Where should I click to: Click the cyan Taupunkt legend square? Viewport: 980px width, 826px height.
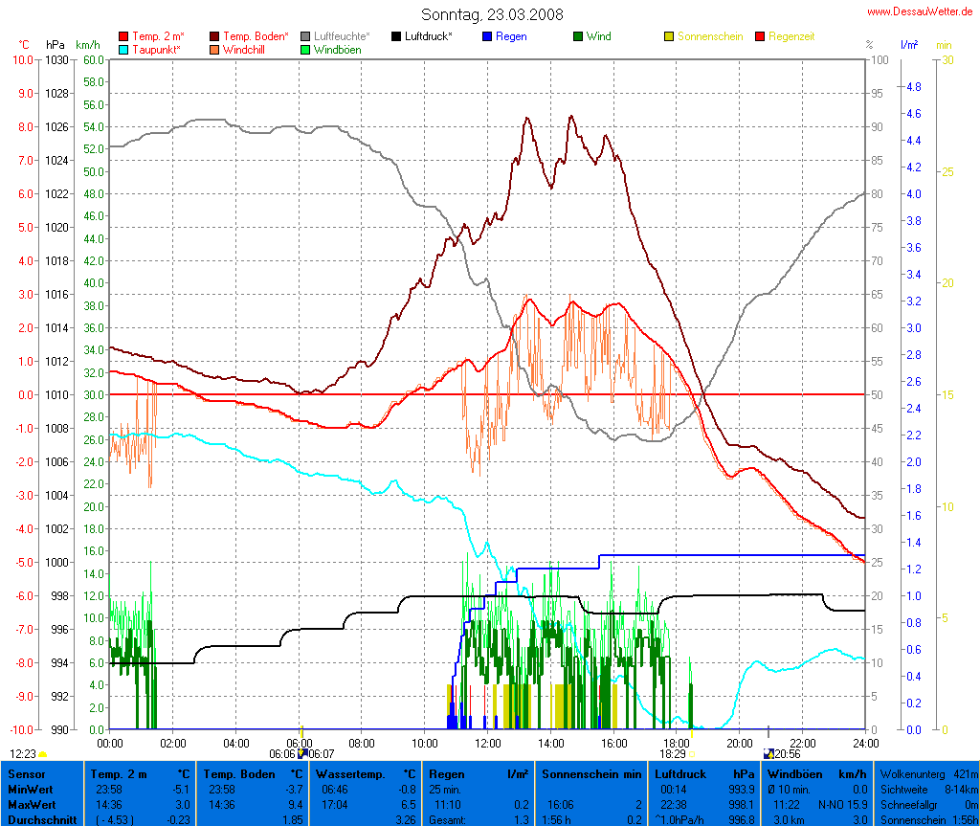[123, 49]
